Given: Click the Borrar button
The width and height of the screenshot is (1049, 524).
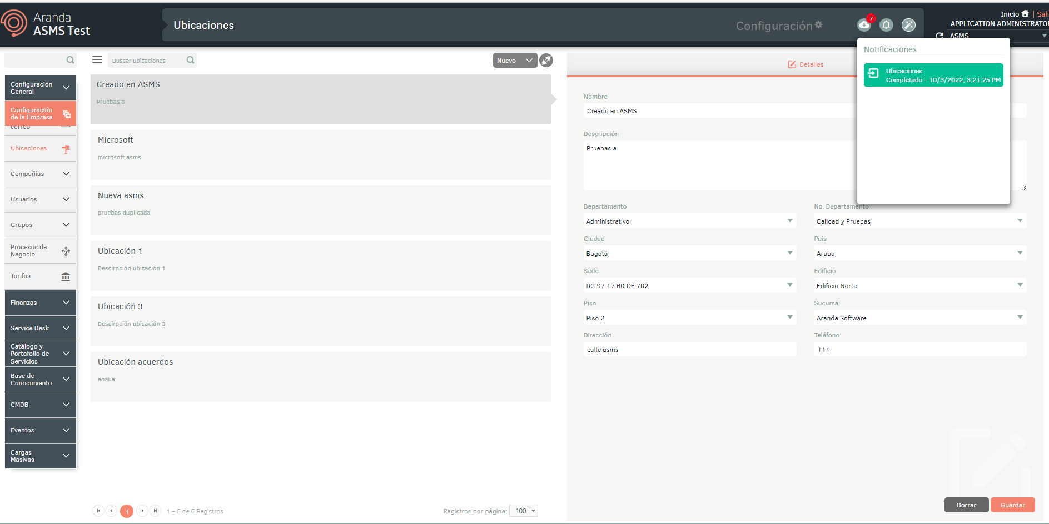Looking at the screenshot, I should click(966, 505).
